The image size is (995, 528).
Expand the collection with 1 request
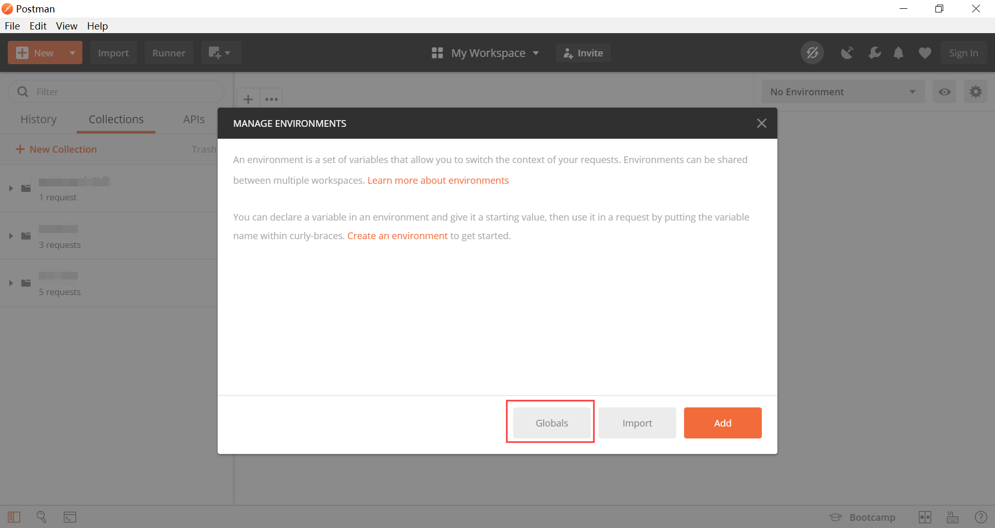11,188
